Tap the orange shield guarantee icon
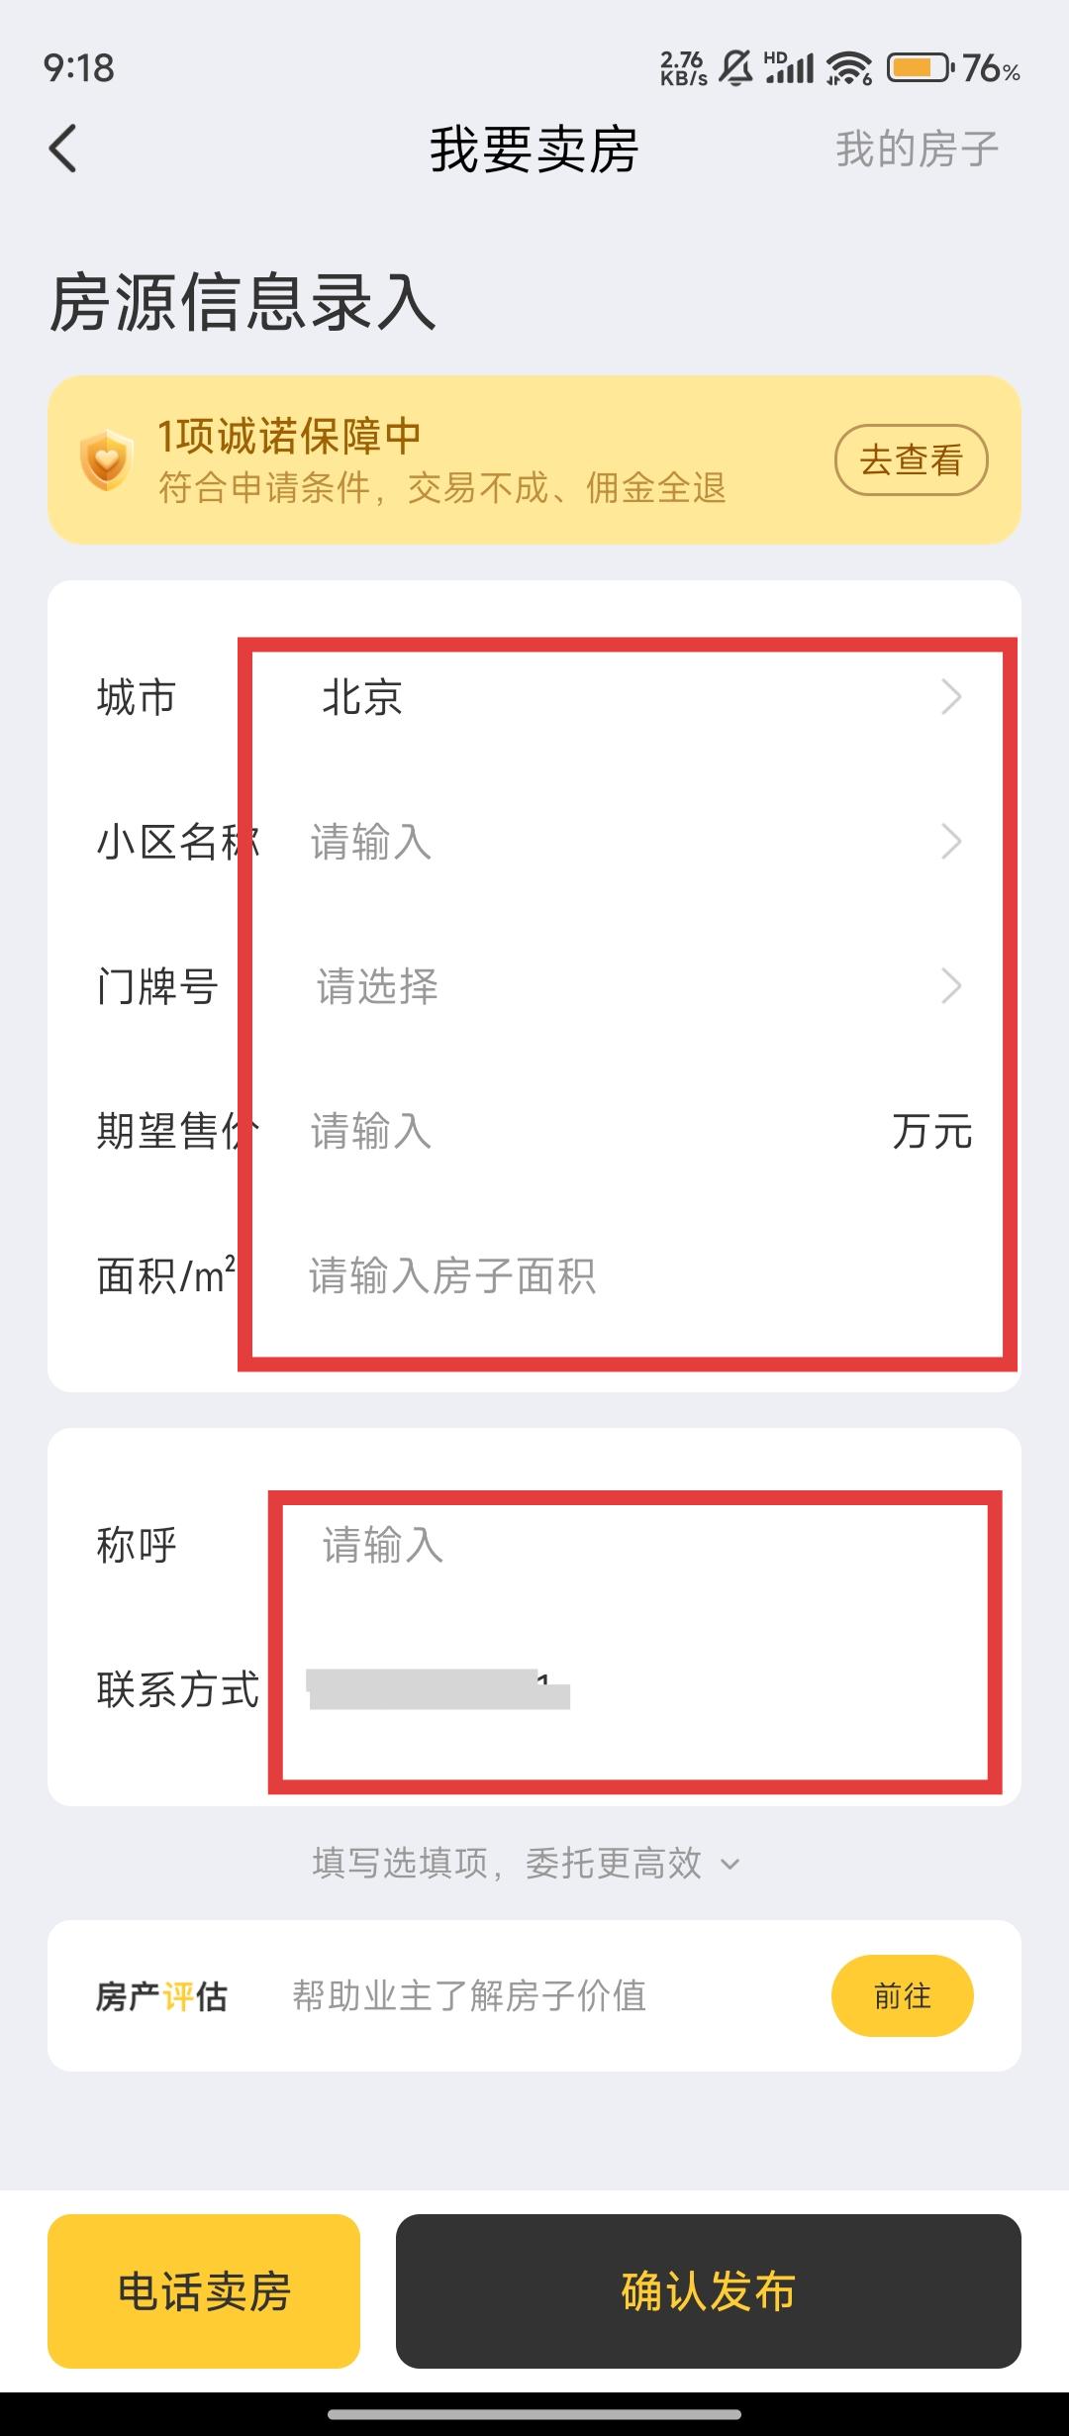The width and height of the screenshot is (1069, 2436). coord(106,459)
